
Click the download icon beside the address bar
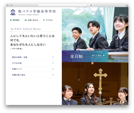pos(91,5)
